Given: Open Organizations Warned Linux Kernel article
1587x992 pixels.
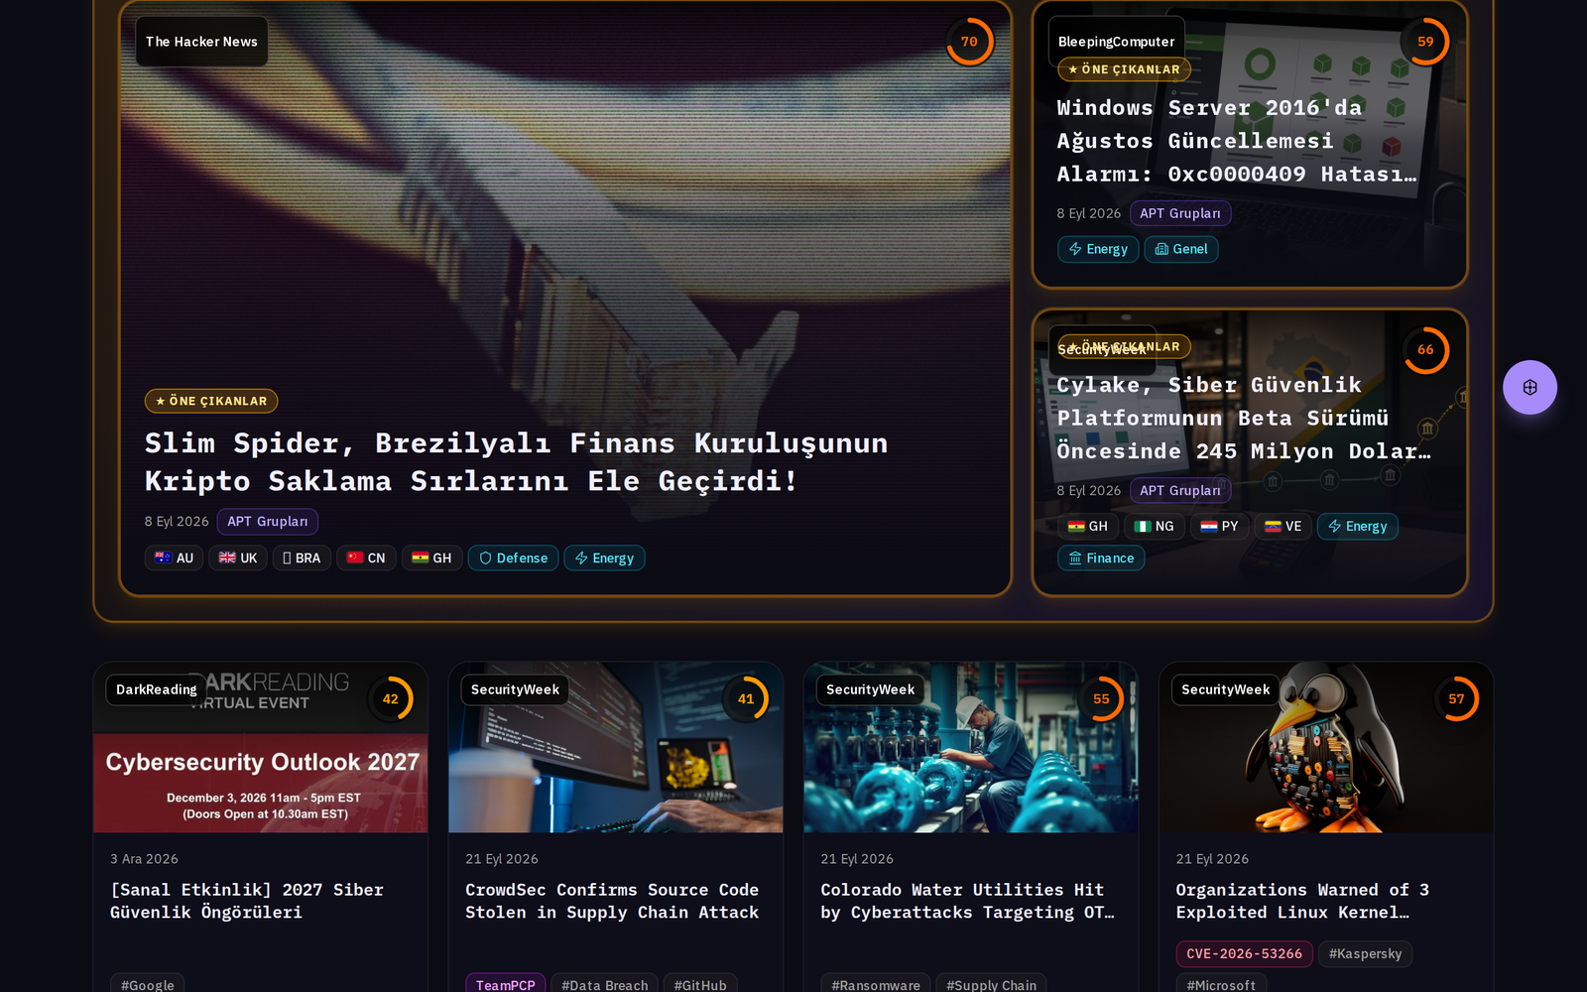Looking at the screenshot, I should [1302, 901].
